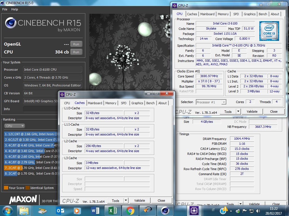Expand Tools dropdown arrow in top-right CPU-Z
Screen dimensions: 289x216
tap(238, 112)
